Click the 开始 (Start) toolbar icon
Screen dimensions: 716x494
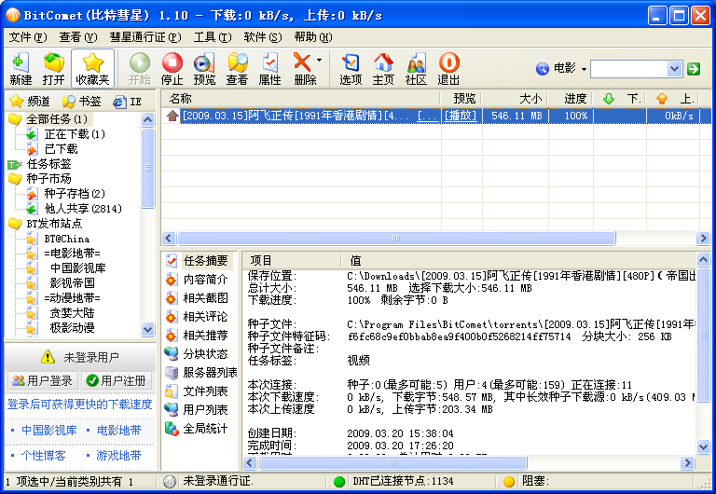click(x=139, y=68)
